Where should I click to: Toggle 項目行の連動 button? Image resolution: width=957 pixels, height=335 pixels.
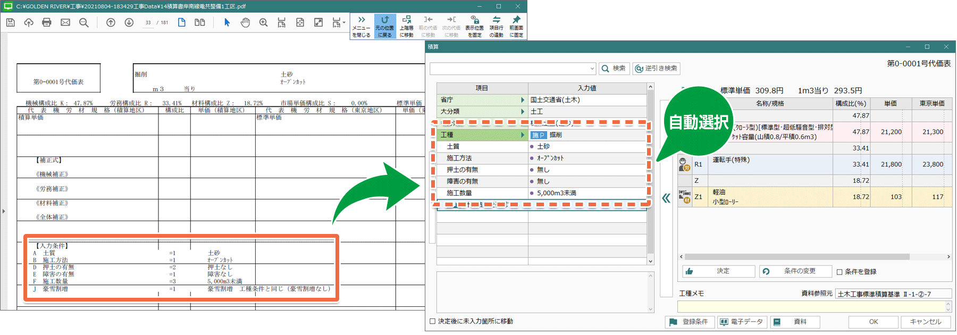click(496, 27)
